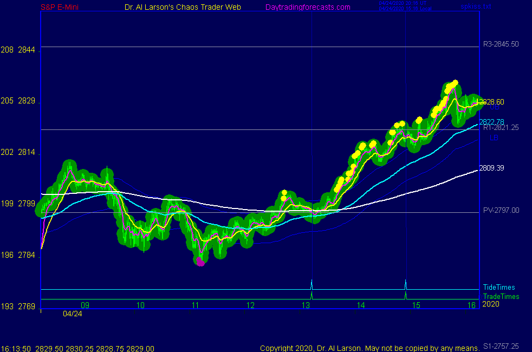Click the 2829.50 open value in status line
This screenshot has width=532, height=352.
(49, 349)
